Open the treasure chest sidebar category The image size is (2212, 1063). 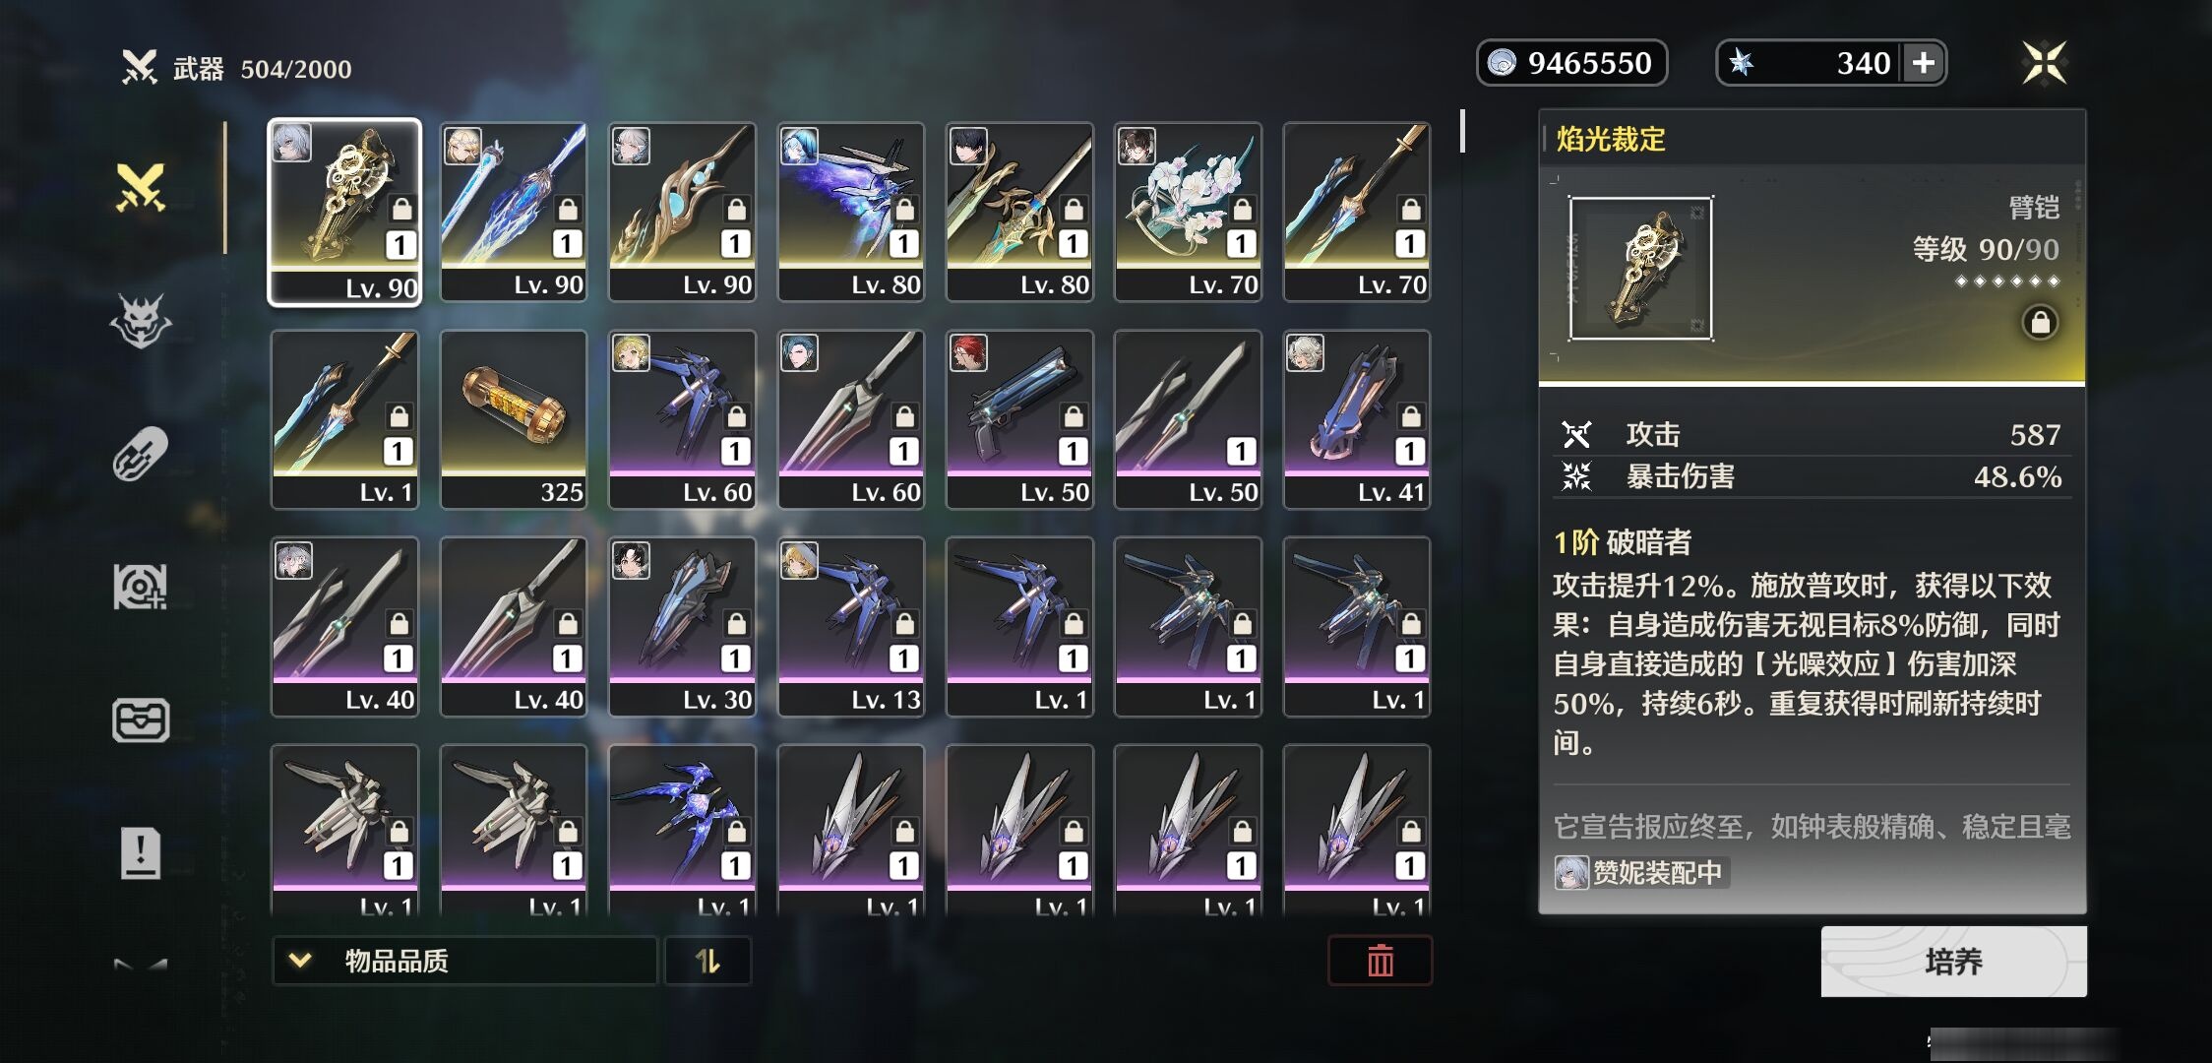click(141, 719)
